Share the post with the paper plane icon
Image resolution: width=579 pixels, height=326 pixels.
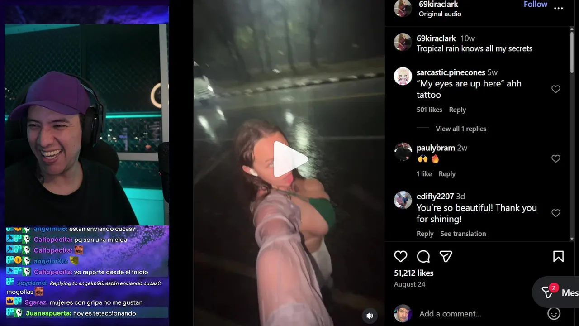tap(446, 257)
